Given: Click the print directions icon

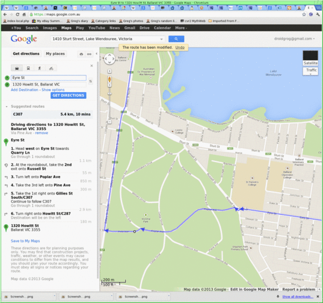Looking at the screenshot, I should coord(81,54).
